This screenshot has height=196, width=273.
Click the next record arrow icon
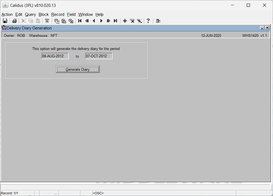101,21
